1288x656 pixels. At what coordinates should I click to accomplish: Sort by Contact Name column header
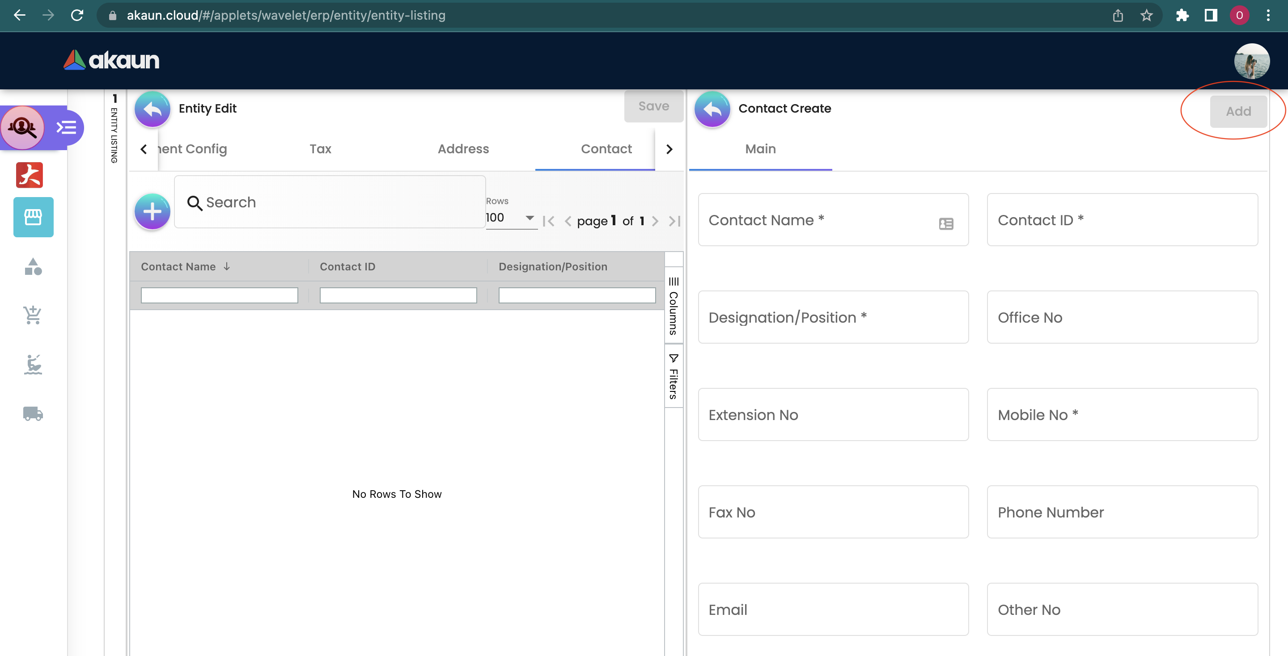tap(178, 267)
